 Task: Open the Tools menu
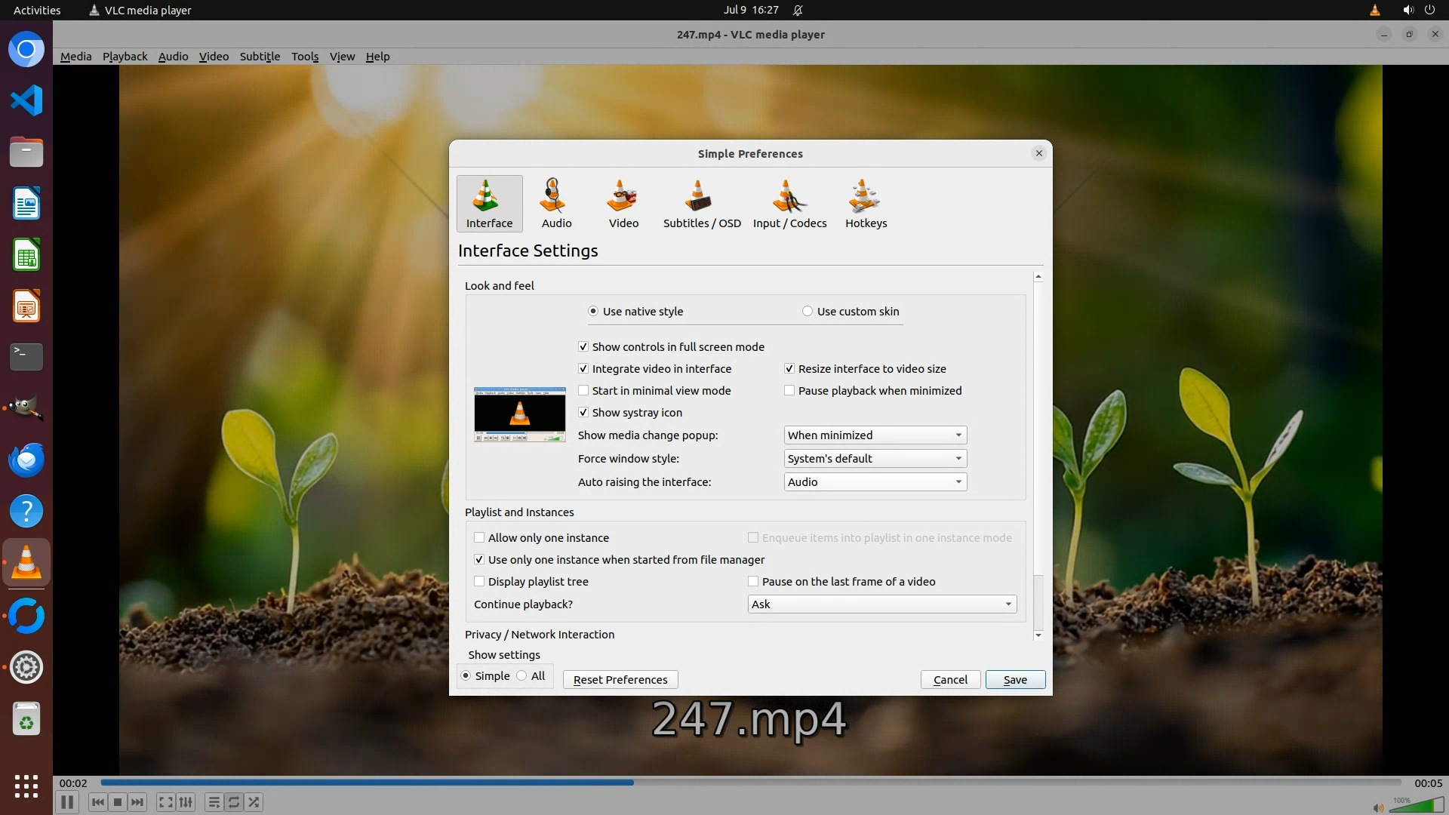point(305,57)
